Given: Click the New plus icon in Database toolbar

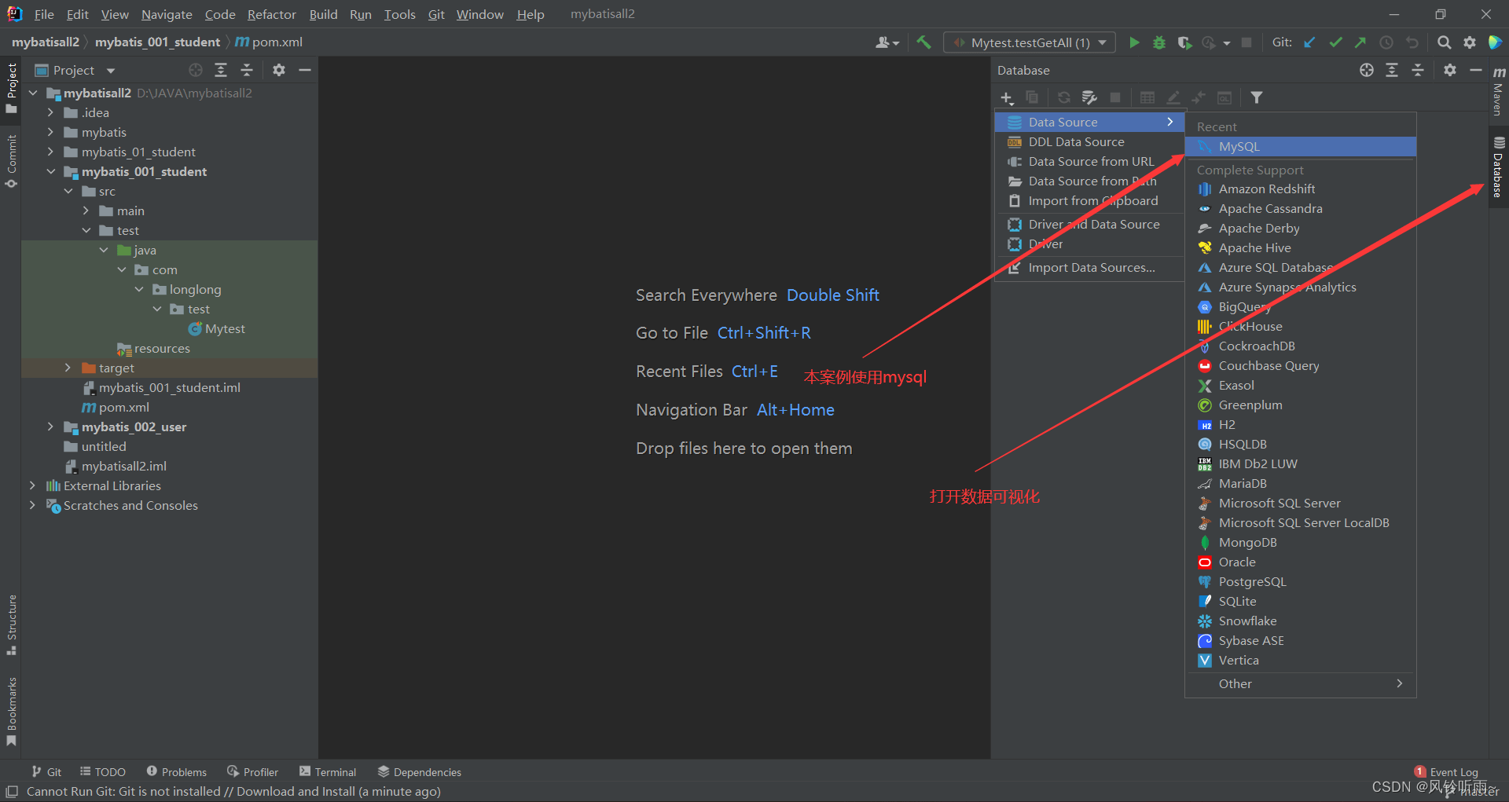Looking at the screenshot, I should click(1007, 97).
